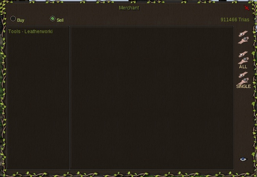Click the 911466 Trias money balance
Viewport: 257px width, 177px height.
235,19
